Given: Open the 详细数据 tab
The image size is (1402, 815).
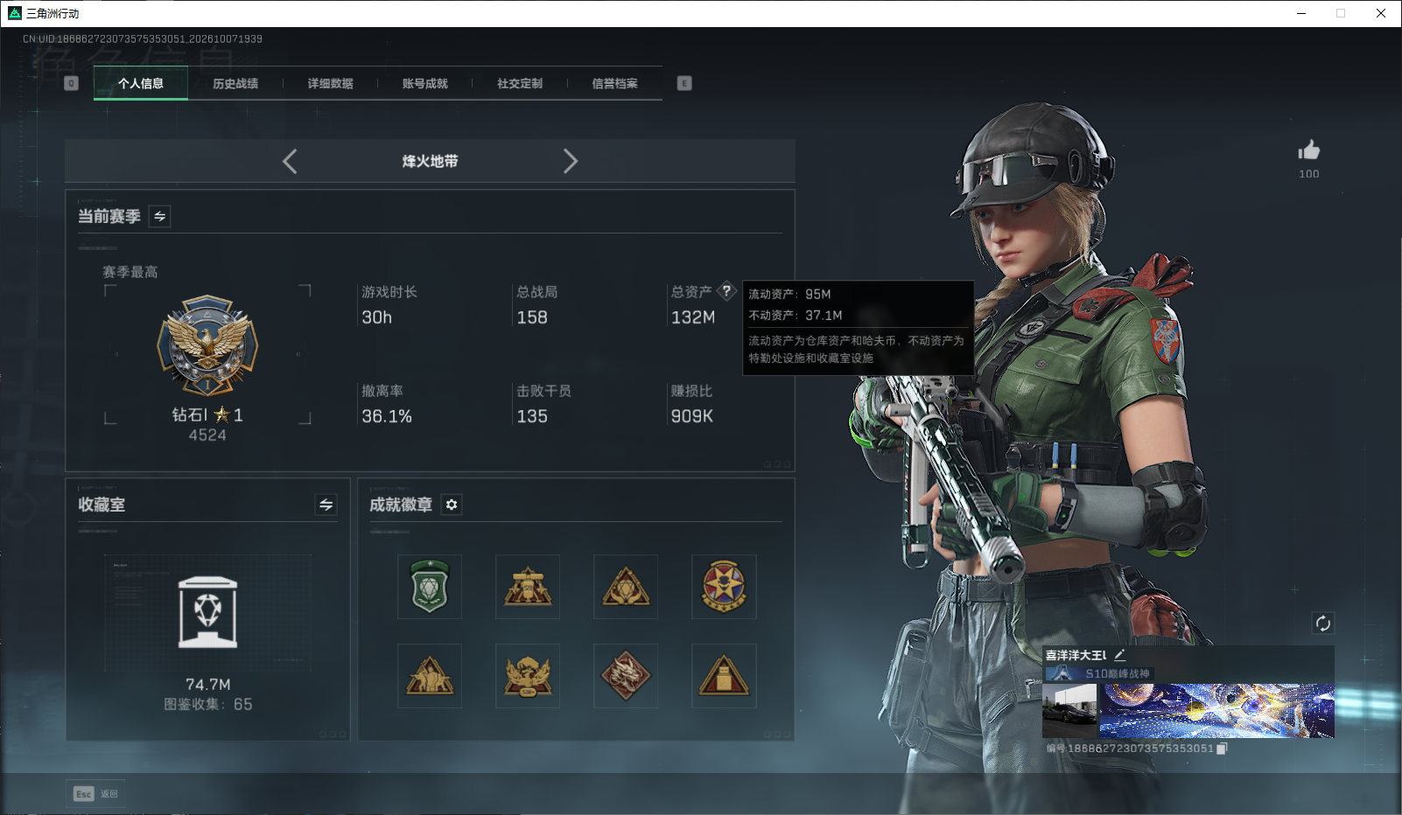Looking at the screenshot, I should 330,84.
